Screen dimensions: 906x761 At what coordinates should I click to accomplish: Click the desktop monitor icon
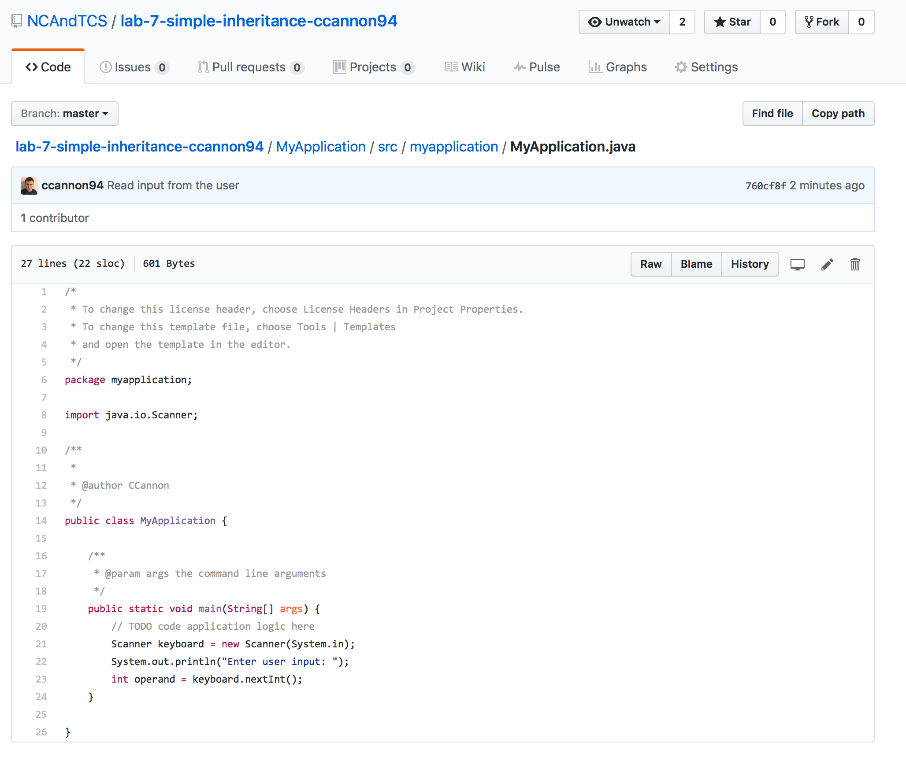pos(797,264)
